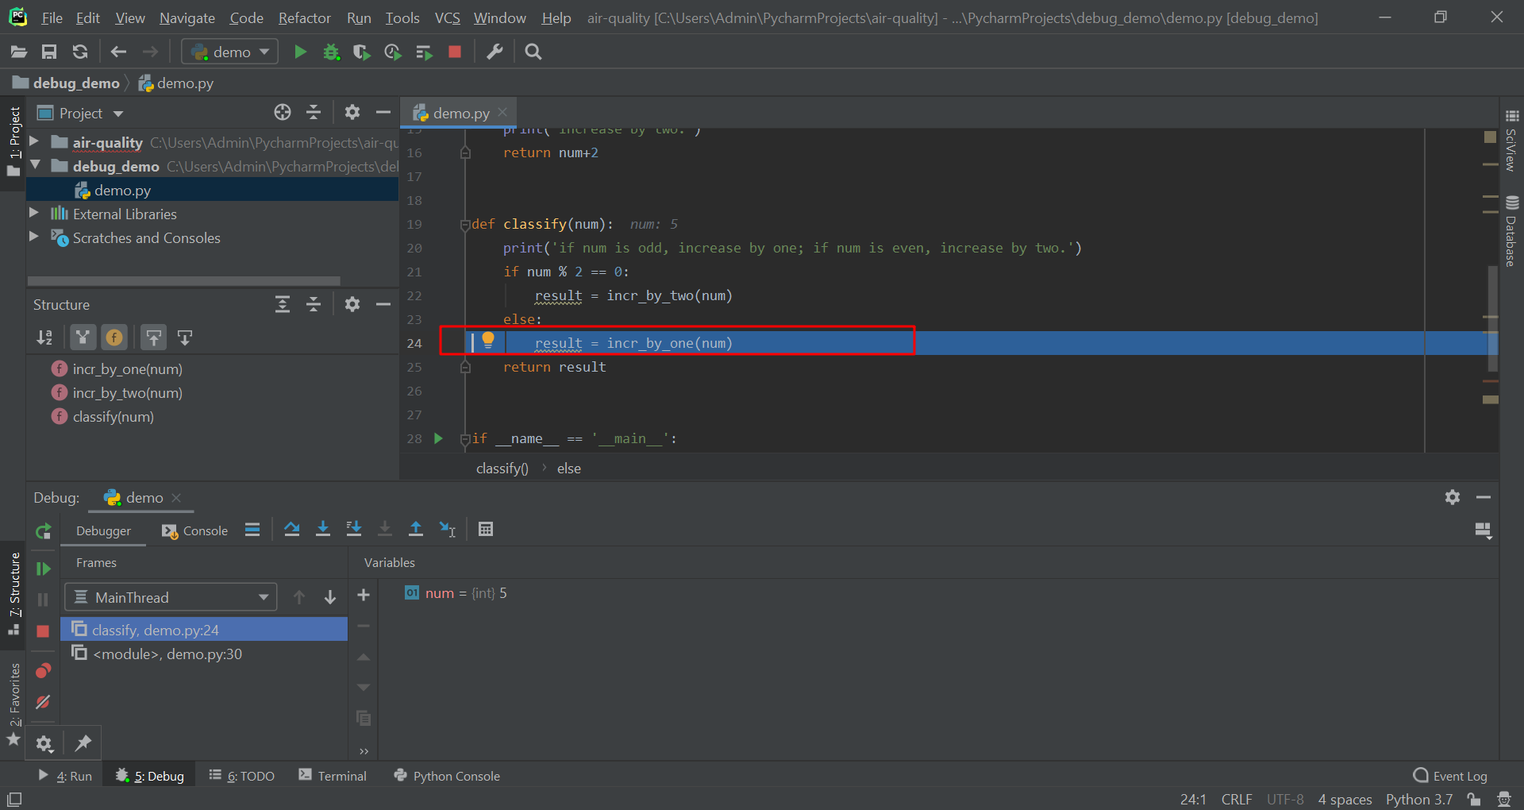1524x810 pixels.
Task: Start debugging with the bug icon
Action: click(x=332, y=52)
